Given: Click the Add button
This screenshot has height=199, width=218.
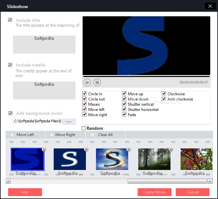Looking at the screenshot, I should (x=25, y=192).
